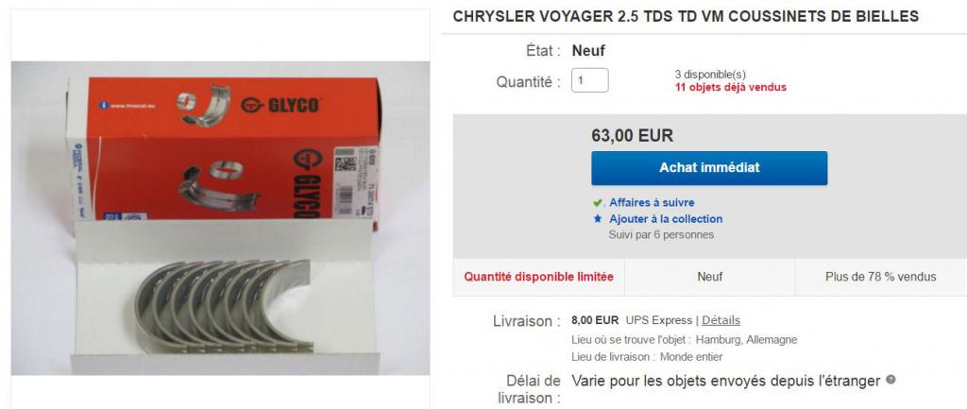
Task: Open the Détails shipping link
Action: (721, 320)
